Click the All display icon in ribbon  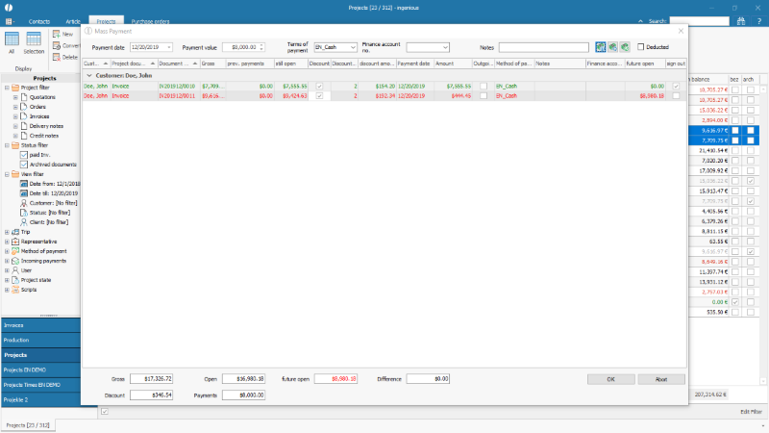point(12,39)
